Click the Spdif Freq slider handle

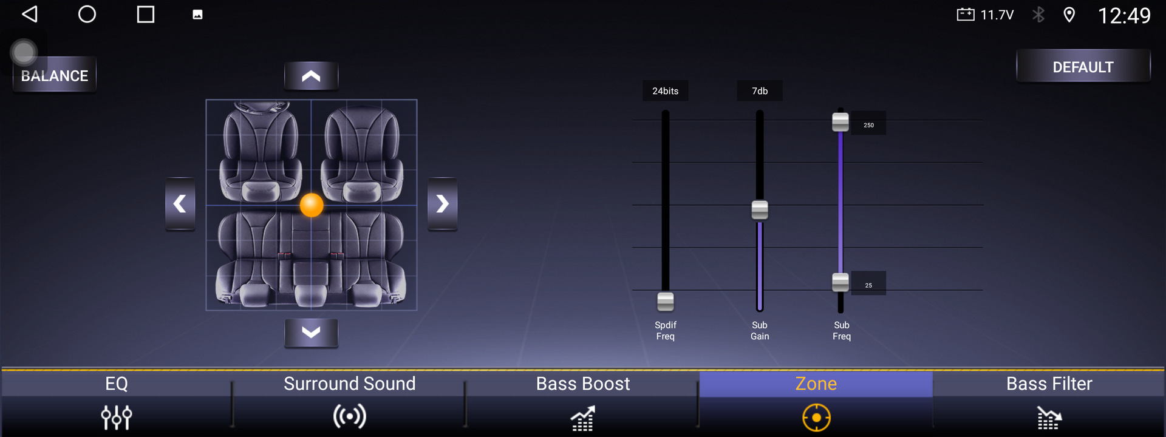click(x=666, y=301)
